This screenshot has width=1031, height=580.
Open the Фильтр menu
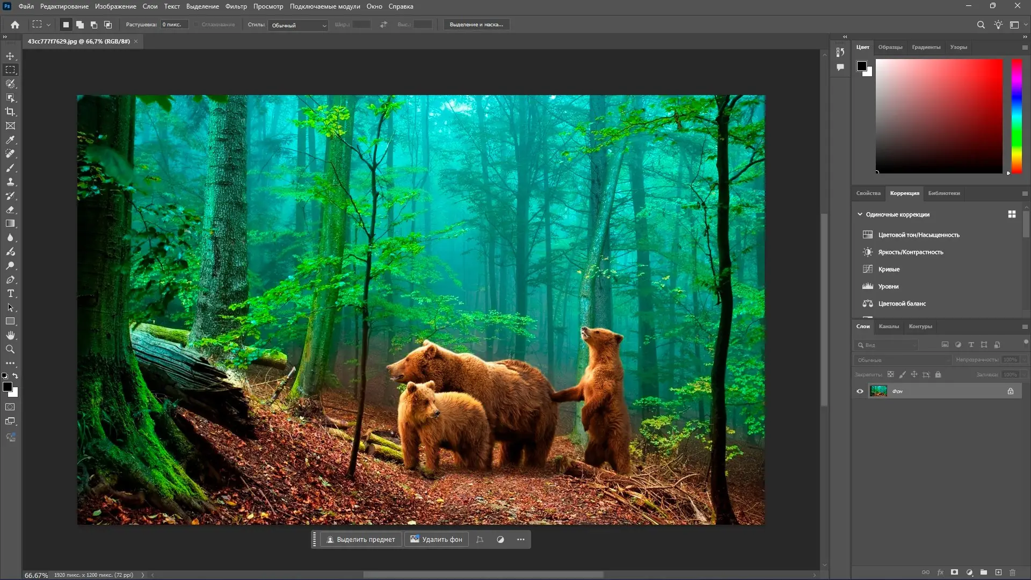236,6
